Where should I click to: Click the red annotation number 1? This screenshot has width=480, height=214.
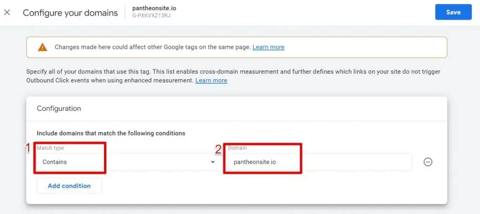28,148
